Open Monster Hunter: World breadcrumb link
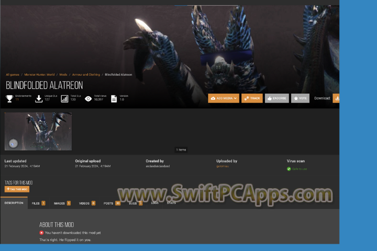 point(39,75)
